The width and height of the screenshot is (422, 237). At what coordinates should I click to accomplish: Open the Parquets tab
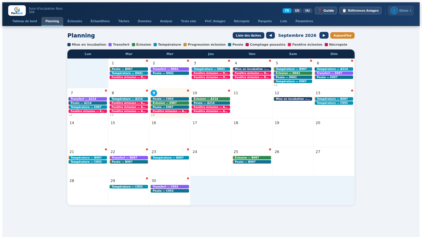click(265, 21)
